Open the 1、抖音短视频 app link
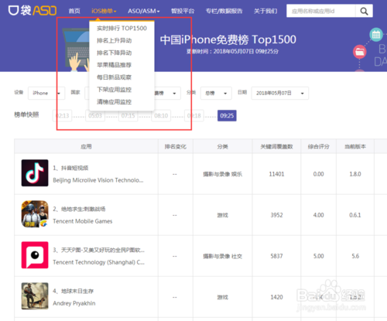The height and width of the screenshot is (321, 387). pyautogui.click(x=70, y=168)
